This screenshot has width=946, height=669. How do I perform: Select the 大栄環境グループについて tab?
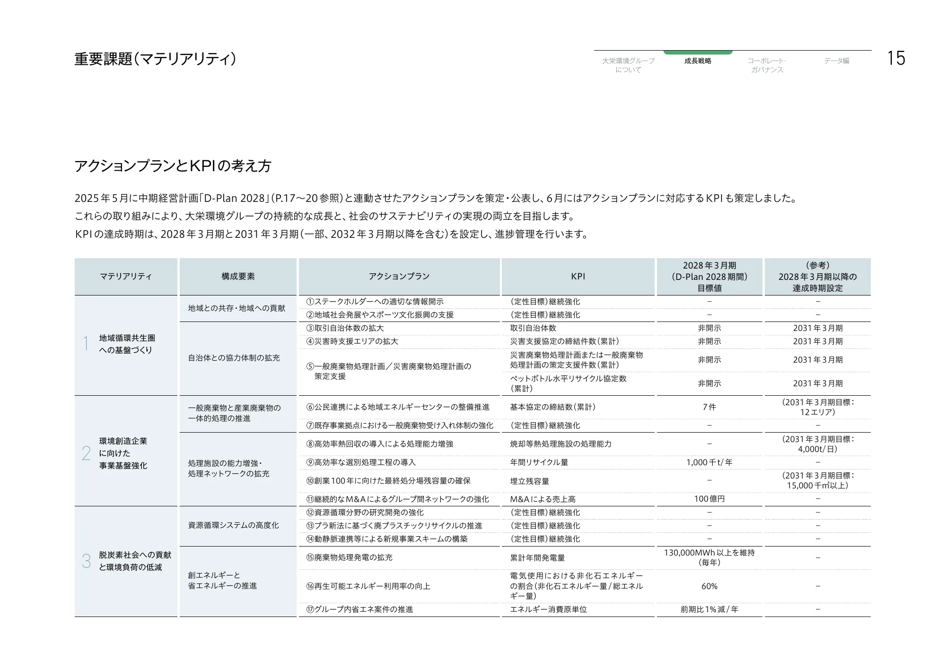(628, 64)
